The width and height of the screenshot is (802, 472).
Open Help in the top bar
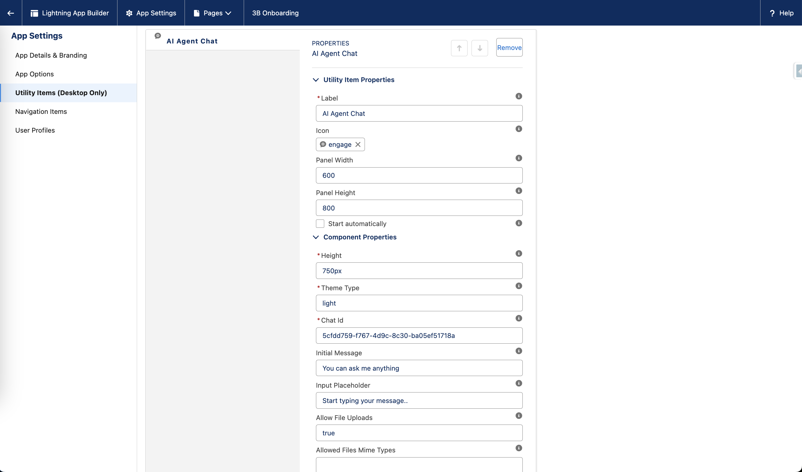(x=781, y=13)
